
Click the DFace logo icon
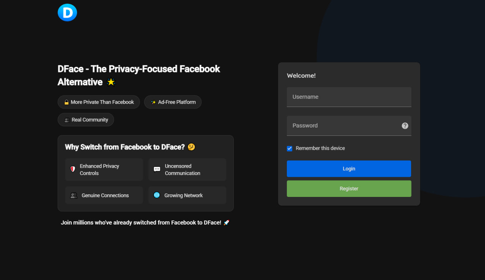[x=67, y=12]
